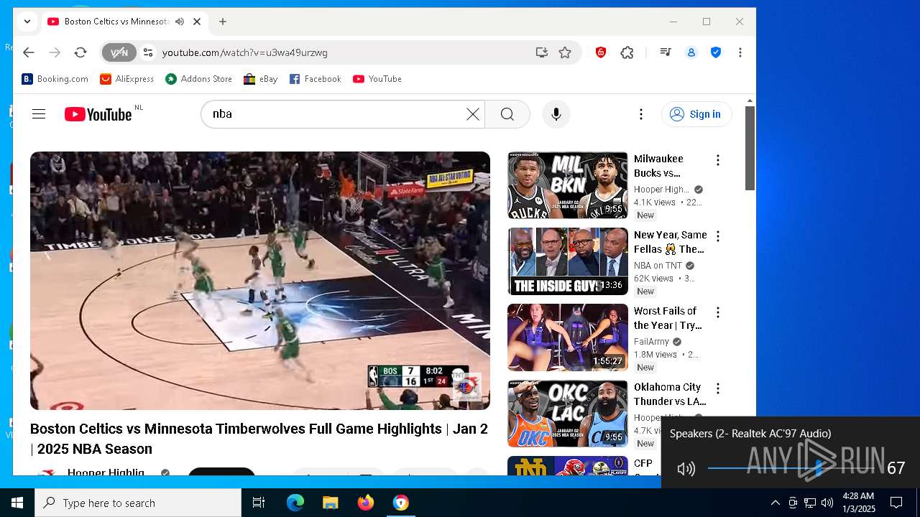Open Milwaukee Bucks MIL BKN thumbnail

click(568, 185)
